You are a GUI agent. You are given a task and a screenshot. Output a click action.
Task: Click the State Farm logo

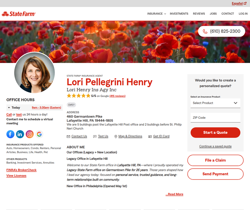click(19, 14)
